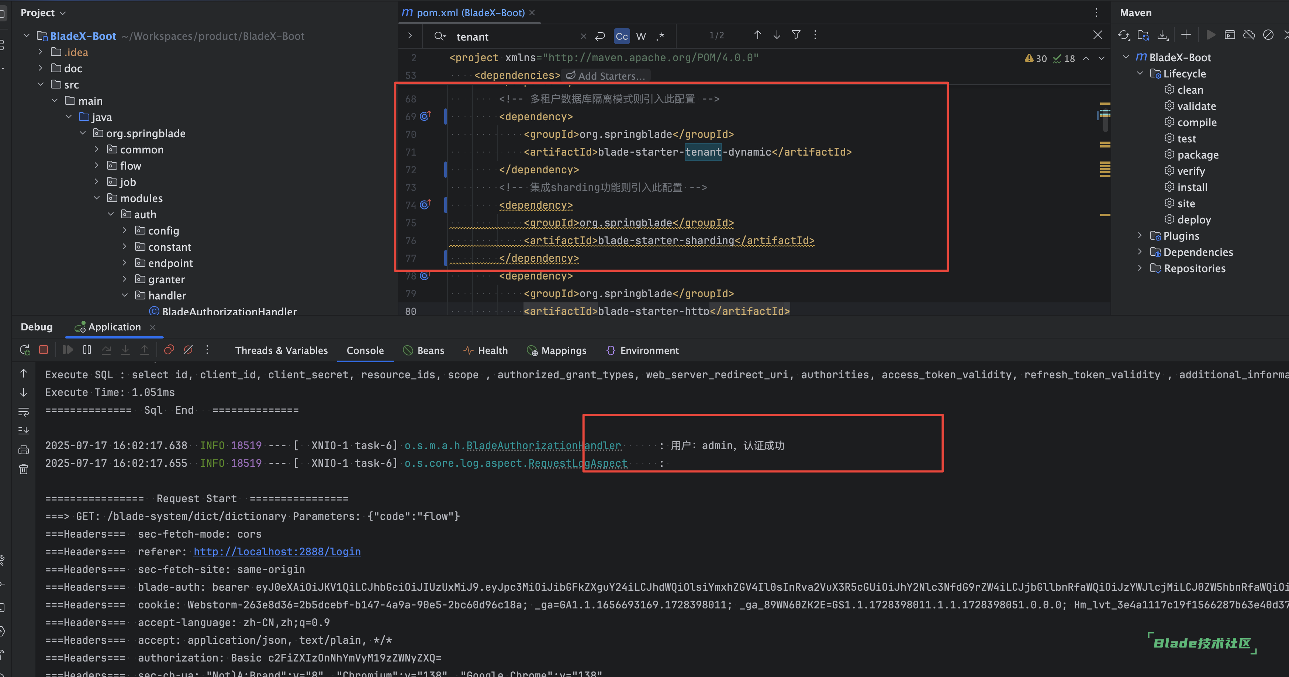
Task: Run Maven install lifecycle goal
Action: (x=1192, y=187)
